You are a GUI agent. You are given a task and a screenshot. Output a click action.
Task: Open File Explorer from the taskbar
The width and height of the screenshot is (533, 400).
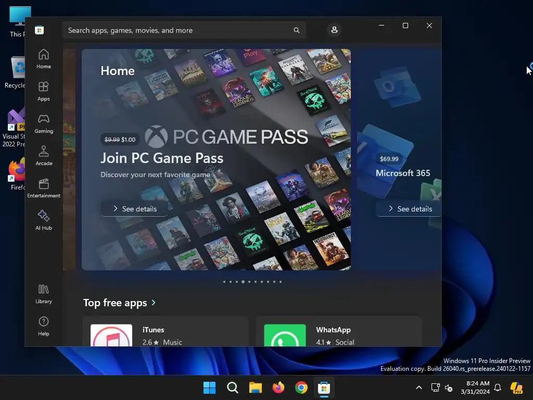[255, 387]
